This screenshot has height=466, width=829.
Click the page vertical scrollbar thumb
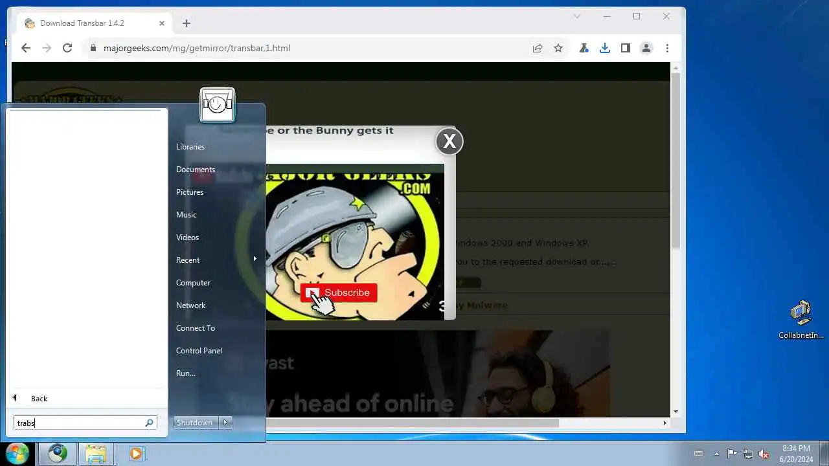click(676, 161)
